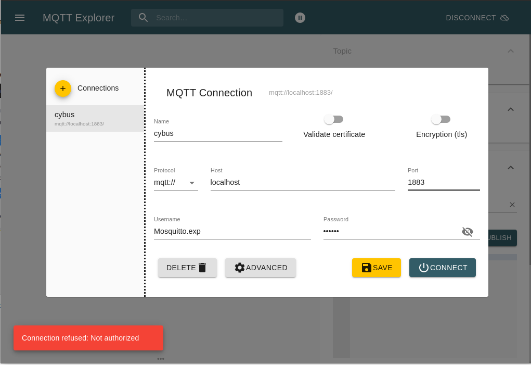Select the cybus connection in list

(95, 118)
